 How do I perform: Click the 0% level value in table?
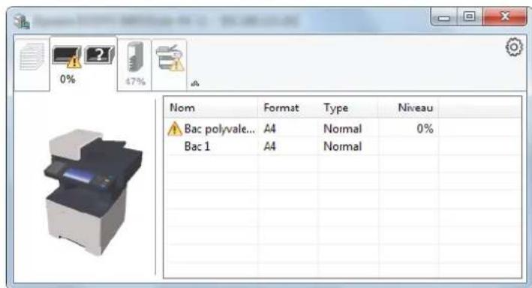(425, 129)
